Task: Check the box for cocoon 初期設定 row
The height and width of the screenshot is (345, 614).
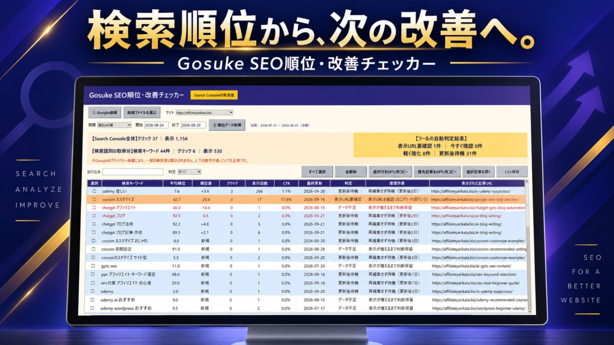Action: [94, 249]
